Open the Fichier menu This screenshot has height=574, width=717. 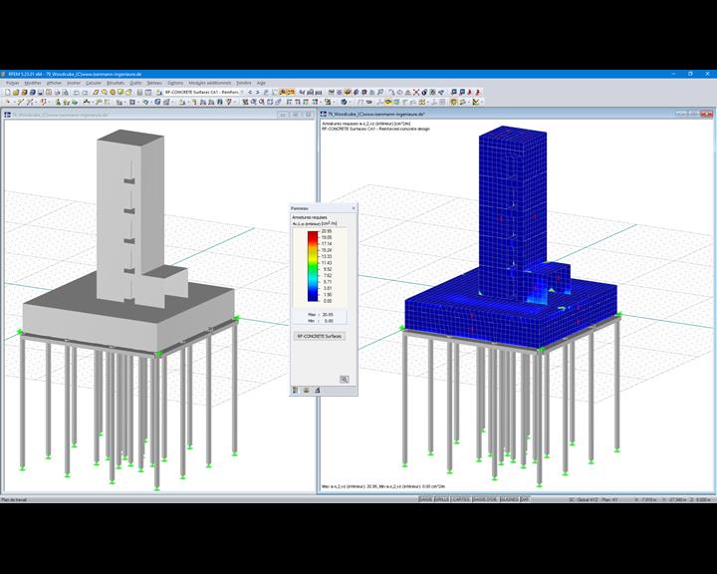[x=12, y=83]
